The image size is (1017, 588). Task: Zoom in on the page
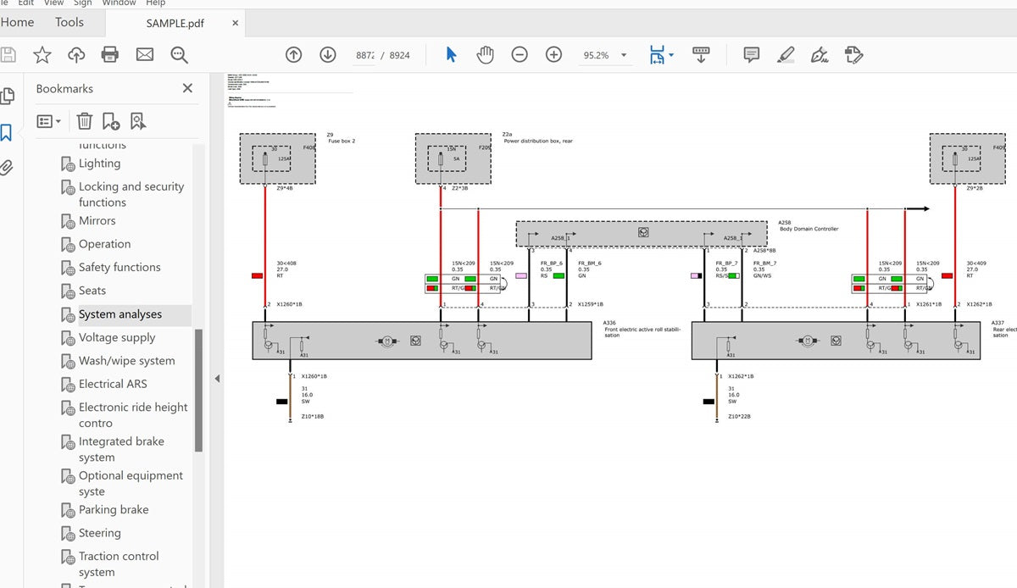(553, 53)
